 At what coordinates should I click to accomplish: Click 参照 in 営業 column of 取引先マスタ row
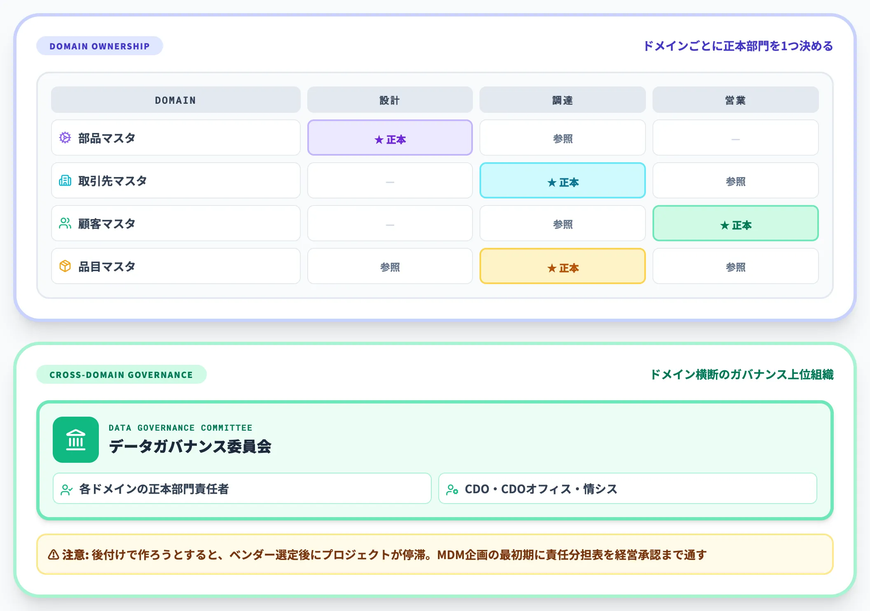[736, 180]
